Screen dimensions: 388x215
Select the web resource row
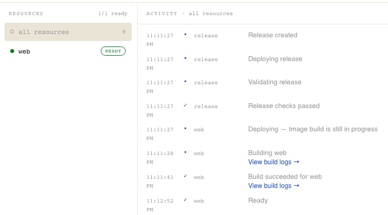point(68,51)
